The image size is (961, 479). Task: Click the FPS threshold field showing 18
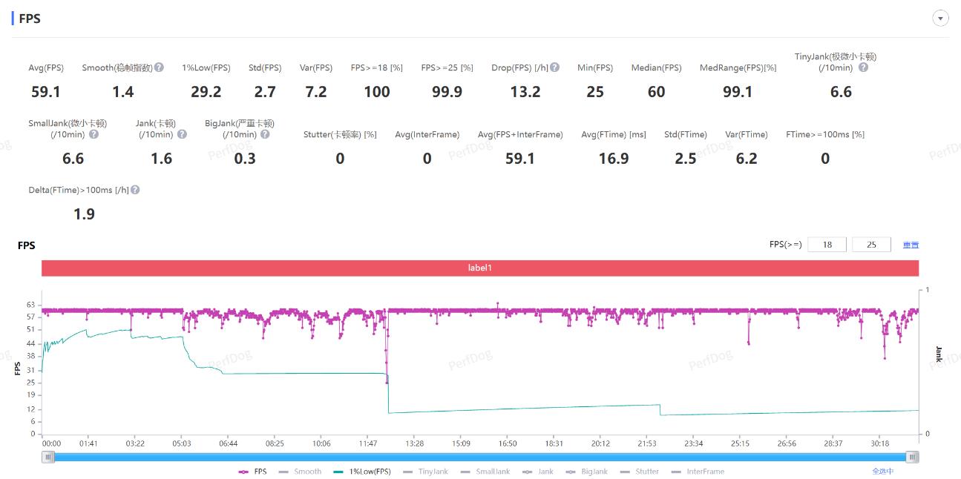click(827, 245)
